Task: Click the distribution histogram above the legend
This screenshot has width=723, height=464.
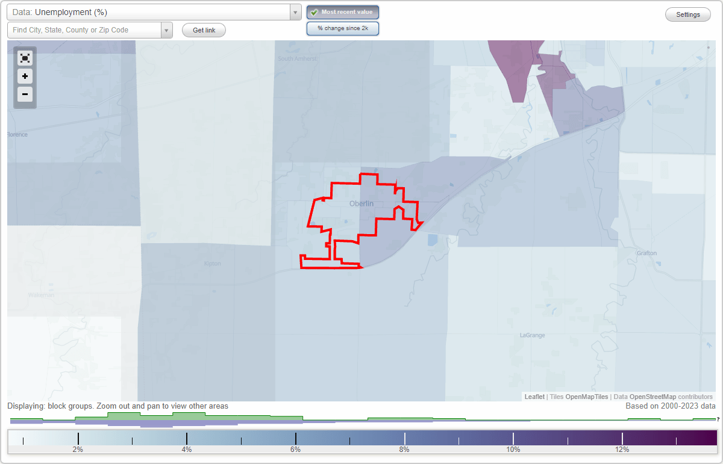Action: tap(362, 420)
